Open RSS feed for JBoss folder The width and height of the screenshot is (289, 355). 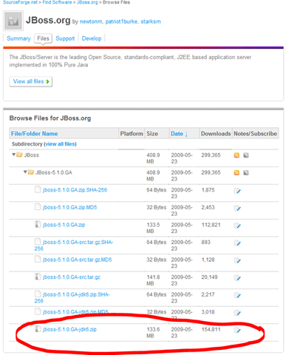point(237,155)
